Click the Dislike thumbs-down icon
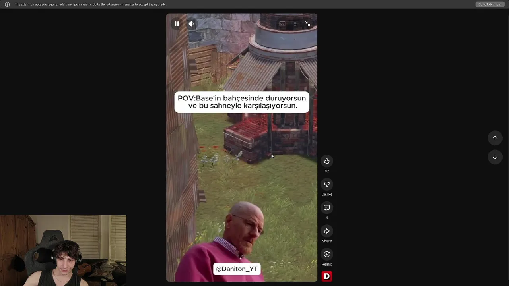The height and width of the screenshot is (286, 509). pyautogui.click(x=327, y=184)
